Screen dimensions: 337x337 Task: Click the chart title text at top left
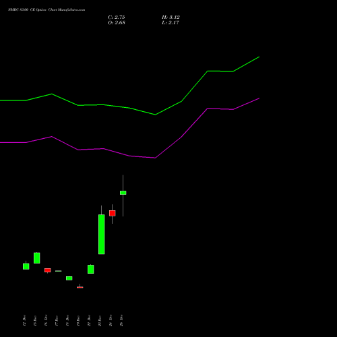click(x=47, y=10)
